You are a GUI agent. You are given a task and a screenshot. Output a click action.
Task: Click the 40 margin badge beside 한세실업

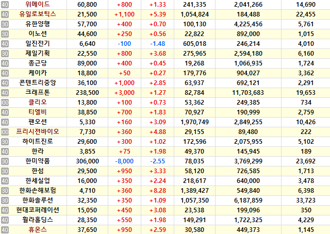coord(5,181)
